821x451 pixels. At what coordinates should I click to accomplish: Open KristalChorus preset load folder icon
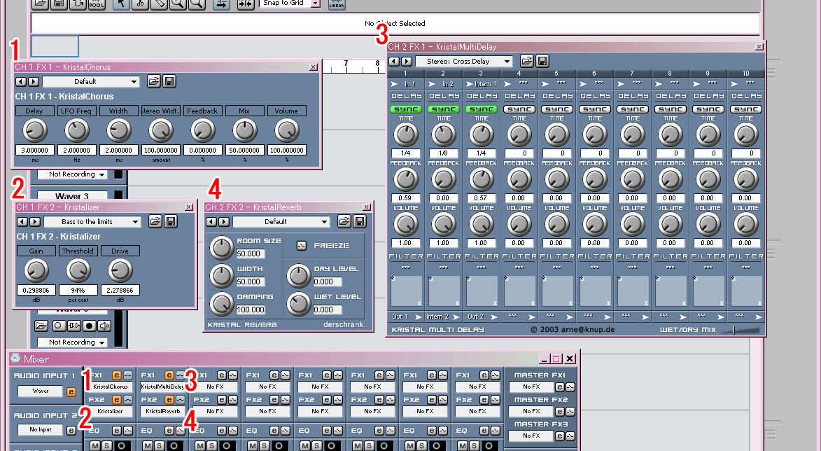(x=153, y=81)
